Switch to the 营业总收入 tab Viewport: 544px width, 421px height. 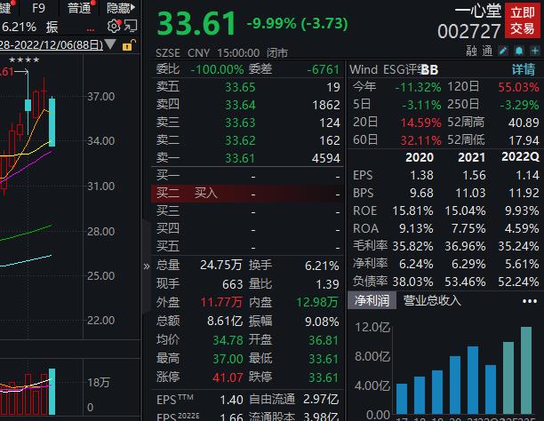[432, 301]
